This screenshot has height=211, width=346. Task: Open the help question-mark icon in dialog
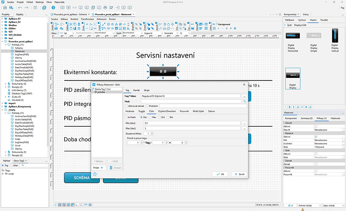pos(95,174)
